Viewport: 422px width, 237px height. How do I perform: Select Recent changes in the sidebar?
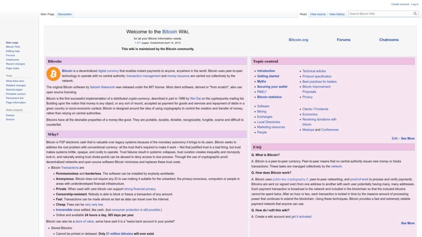[15, 64]
